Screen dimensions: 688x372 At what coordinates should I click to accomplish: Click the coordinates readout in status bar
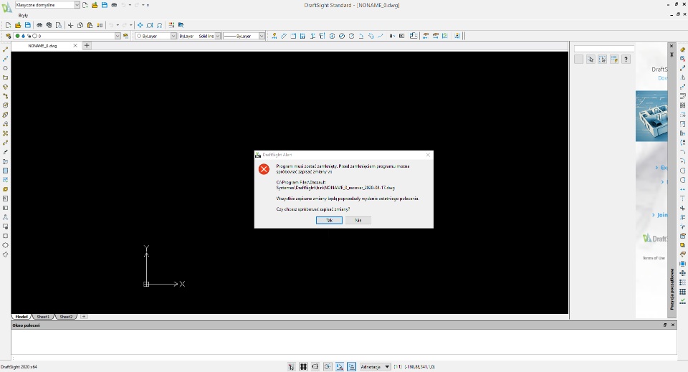(419, 367)
